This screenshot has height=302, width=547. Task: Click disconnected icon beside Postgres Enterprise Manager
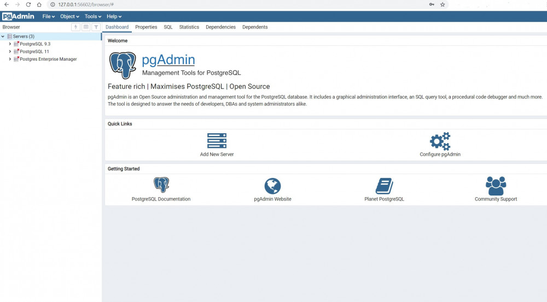pos(16,59)
